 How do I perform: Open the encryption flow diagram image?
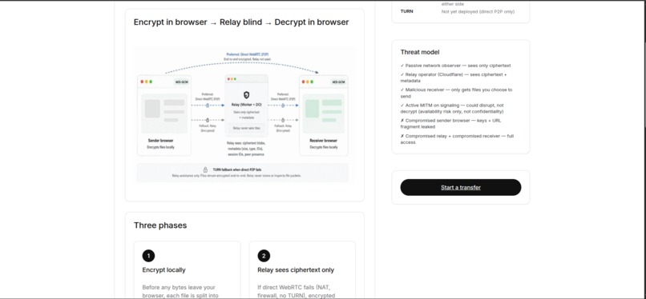point(244,115)
